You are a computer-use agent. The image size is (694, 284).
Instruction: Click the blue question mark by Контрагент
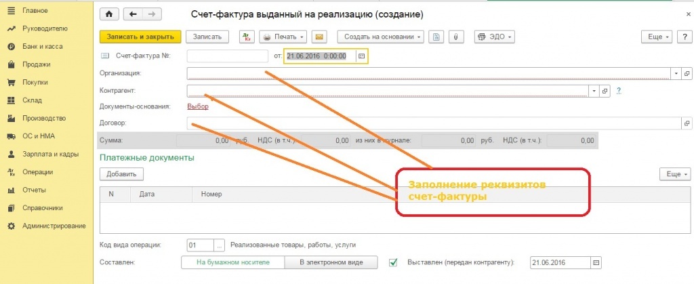[619, 91]
